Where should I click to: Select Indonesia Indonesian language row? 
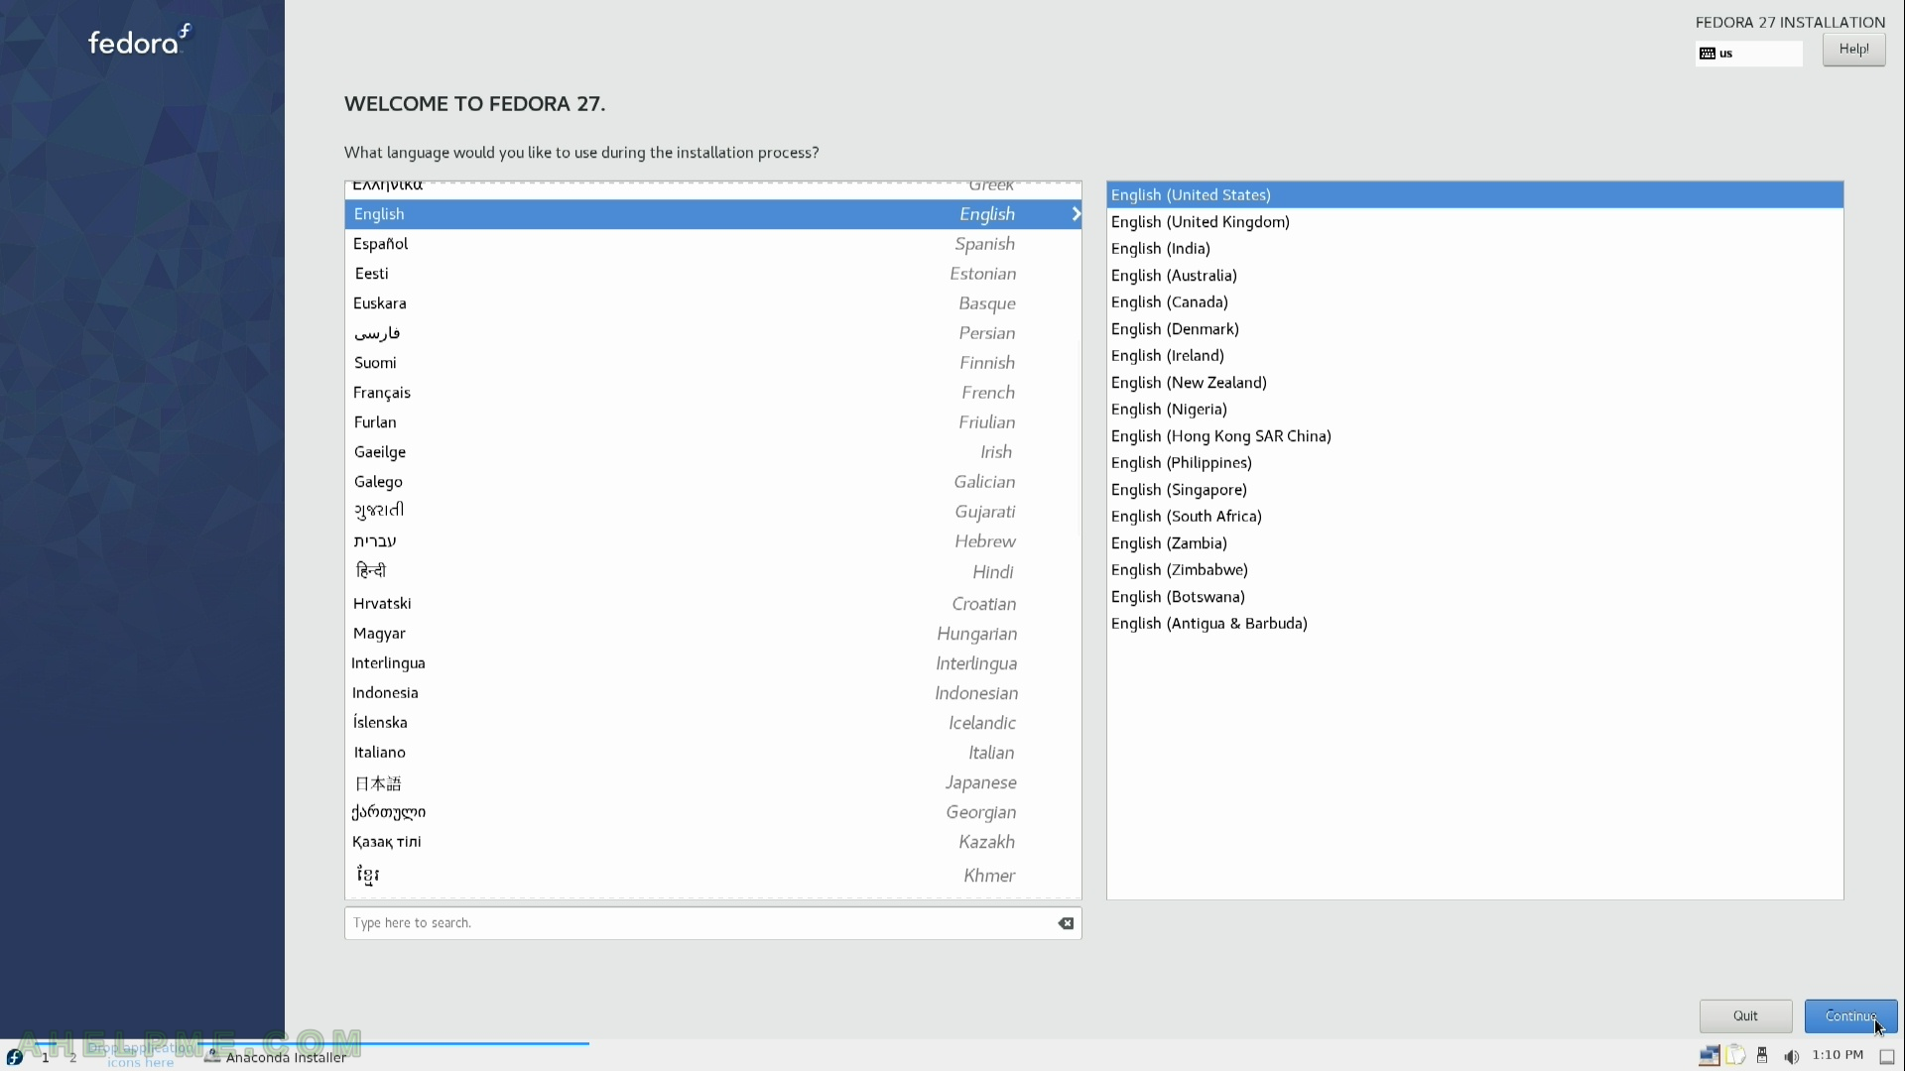pyautogui.click(x=712, y=693)
